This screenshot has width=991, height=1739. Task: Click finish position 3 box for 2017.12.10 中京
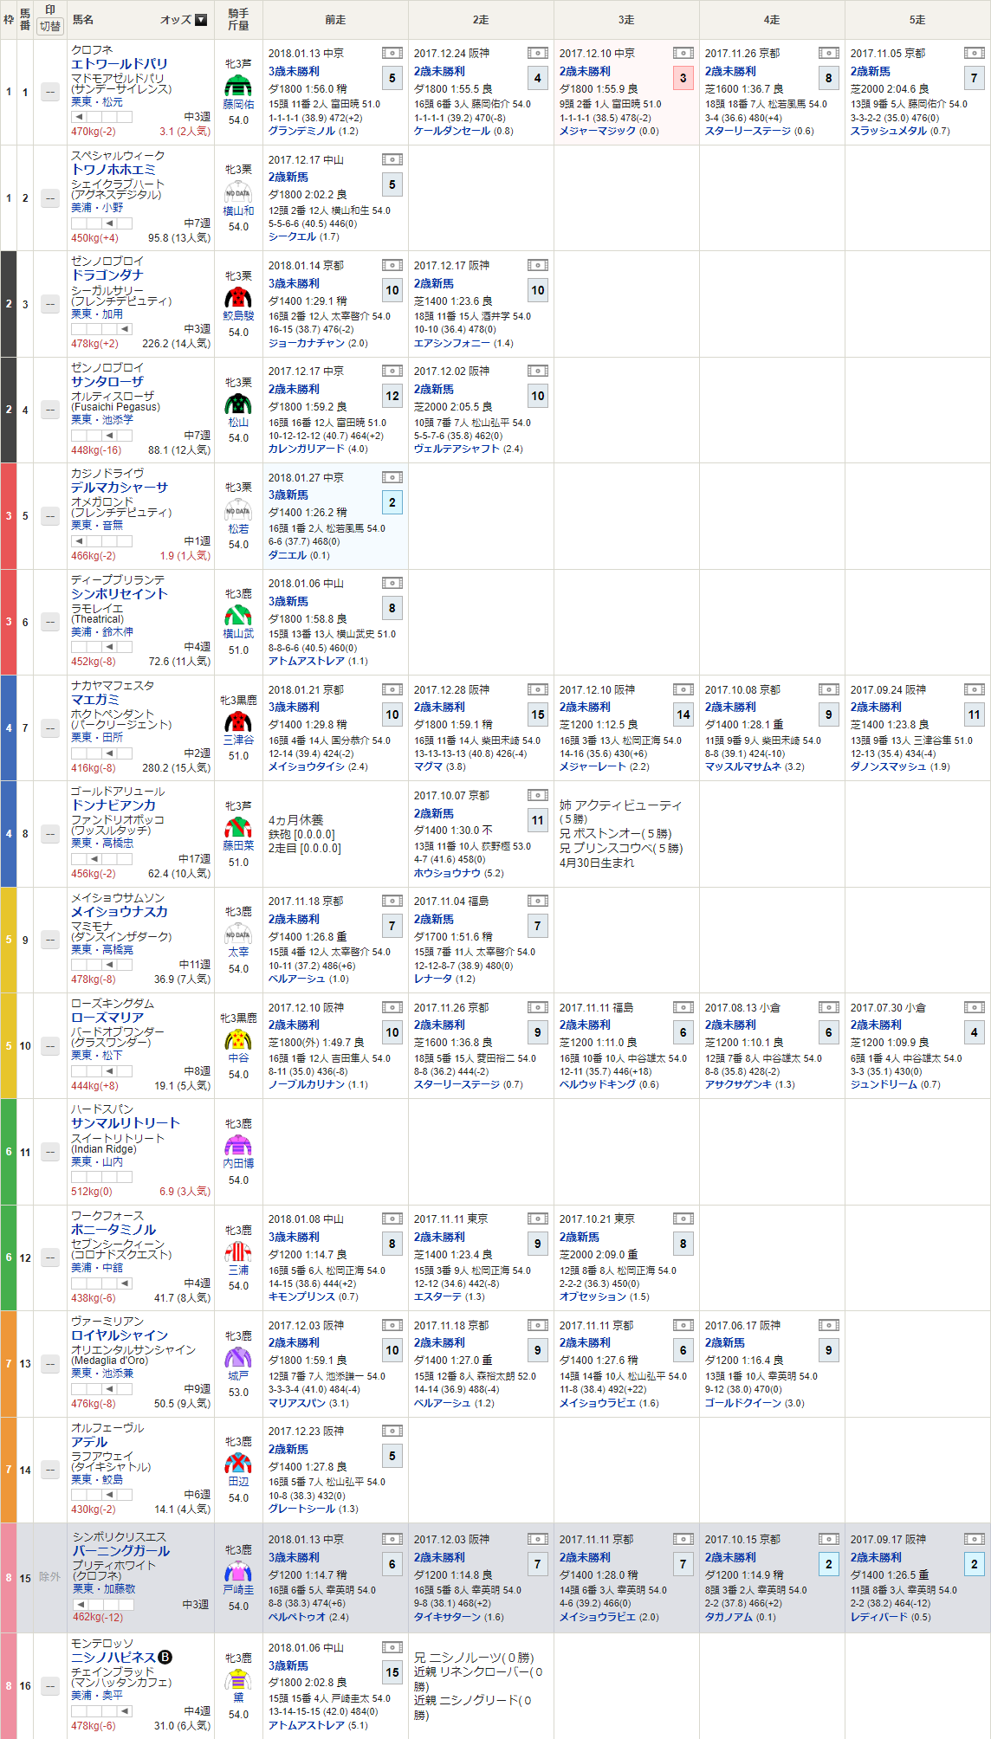[x=683, y=78]
